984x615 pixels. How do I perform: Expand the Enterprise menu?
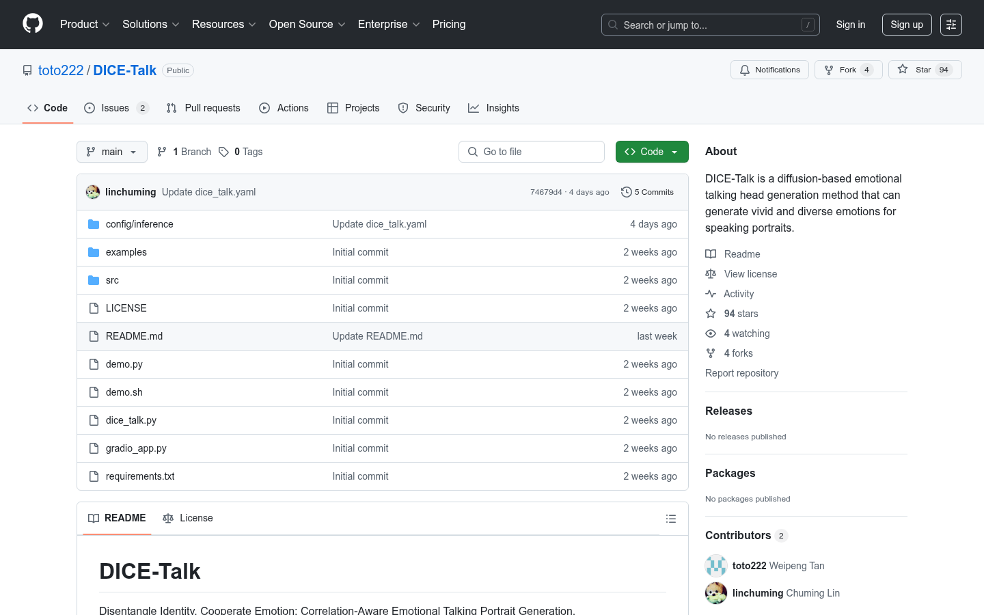tap(389, 25)
